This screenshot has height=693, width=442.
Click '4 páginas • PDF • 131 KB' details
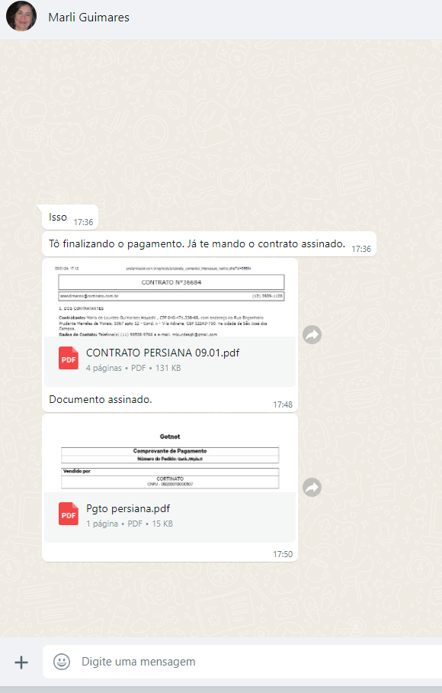133,368
